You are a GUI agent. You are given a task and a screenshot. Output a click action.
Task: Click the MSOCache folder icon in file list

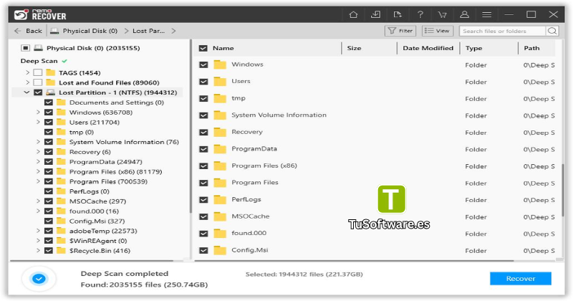click(x=220, y=216)
